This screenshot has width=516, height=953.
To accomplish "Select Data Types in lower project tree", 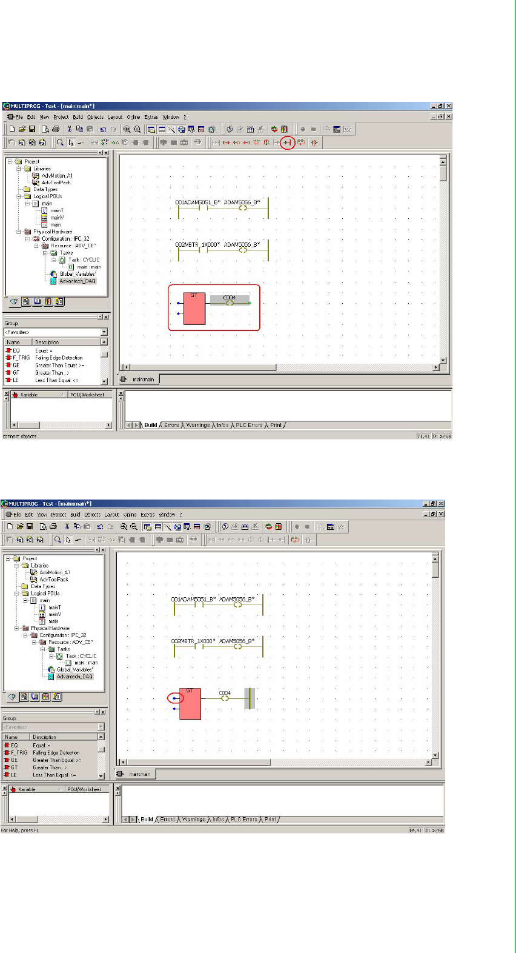I will (x=43, y=586).
